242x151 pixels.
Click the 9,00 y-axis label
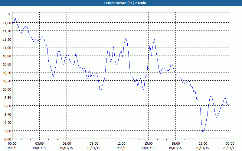(8, 131)
